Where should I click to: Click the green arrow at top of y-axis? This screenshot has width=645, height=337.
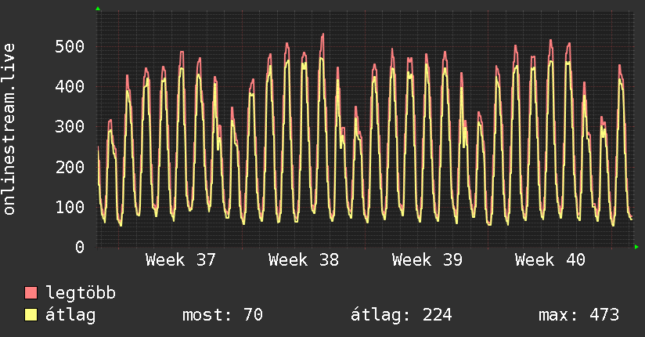point(98,9)
